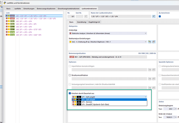Increase tend Ende der Analyse stepper
Screen dimensions: 179x123
click(174, 117)
